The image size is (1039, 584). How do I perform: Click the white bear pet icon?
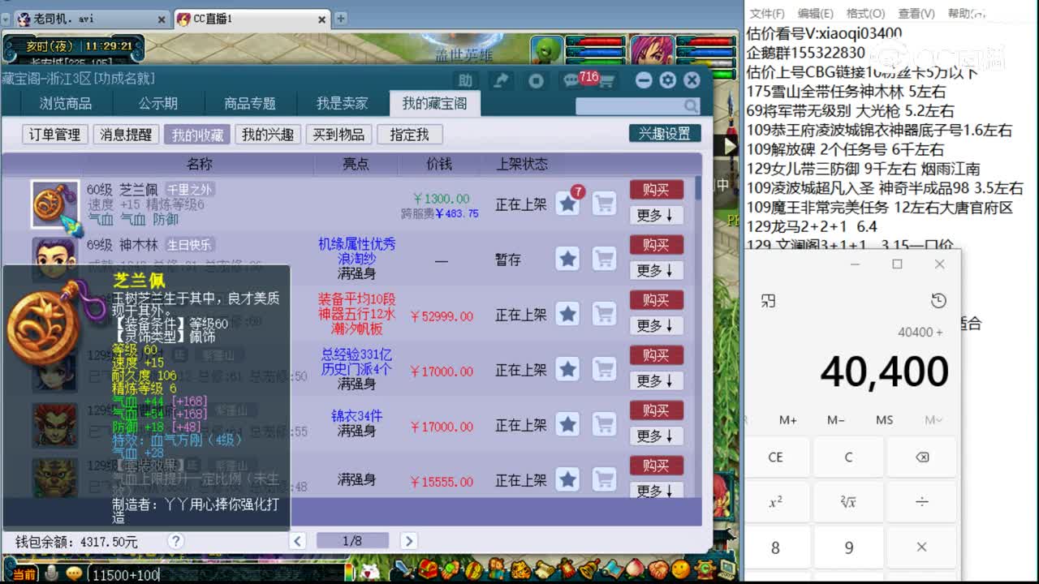369,570
